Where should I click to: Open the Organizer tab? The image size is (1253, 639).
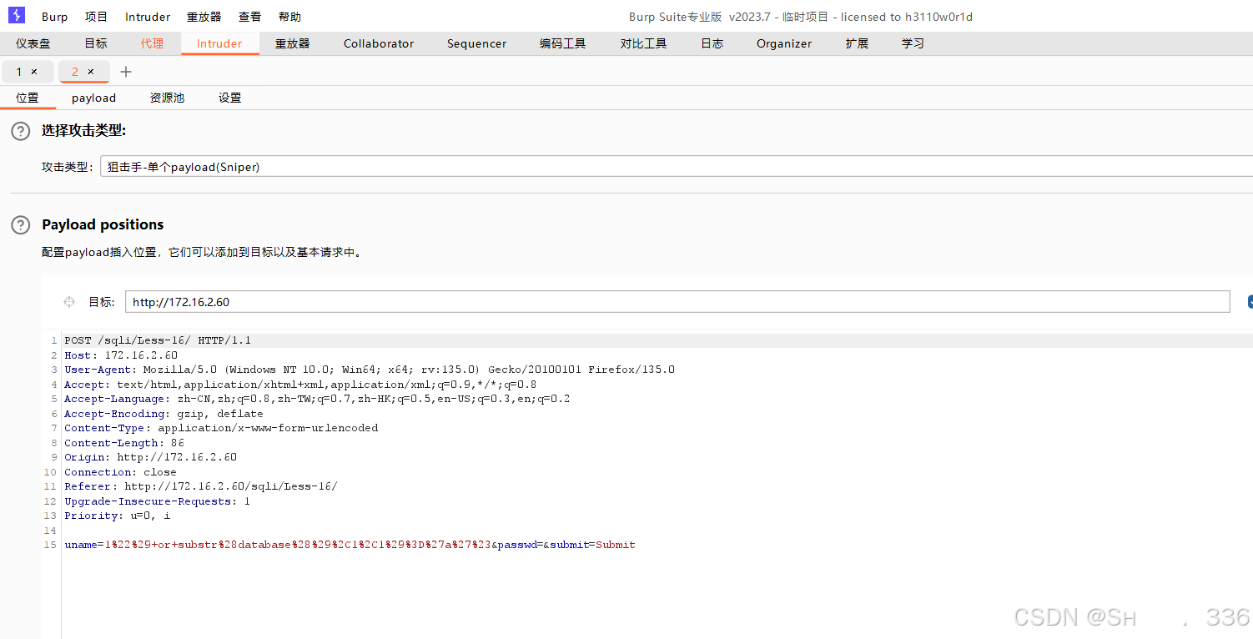tap(784, 43)
